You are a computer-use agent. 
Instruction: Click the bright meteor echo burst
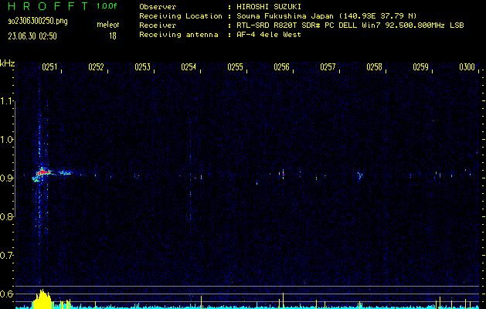pos(42,171)
